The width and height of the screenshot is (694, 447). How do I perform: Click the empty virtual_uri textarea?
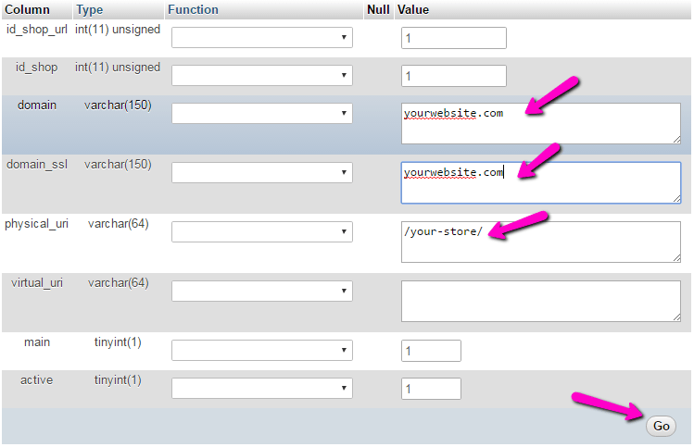point(540,301)
